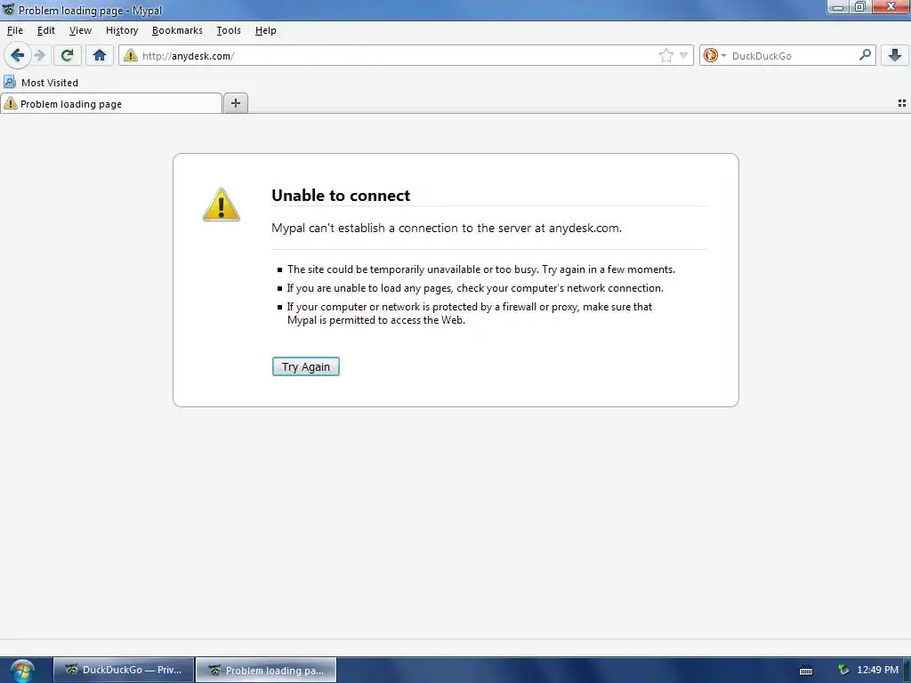Show the tab groups grid icon
This screenshot has height=683, width=911.
[x=902, y=103]
